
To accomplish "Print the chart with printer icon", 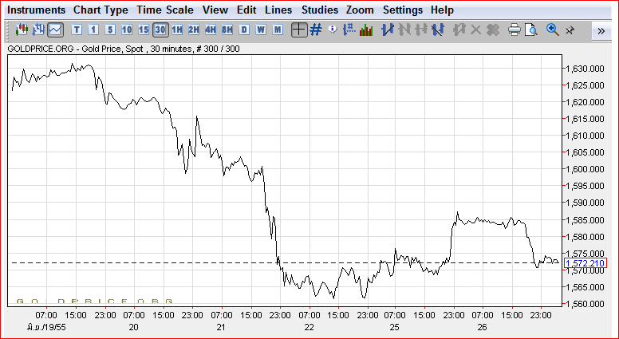I will point(514,30).
